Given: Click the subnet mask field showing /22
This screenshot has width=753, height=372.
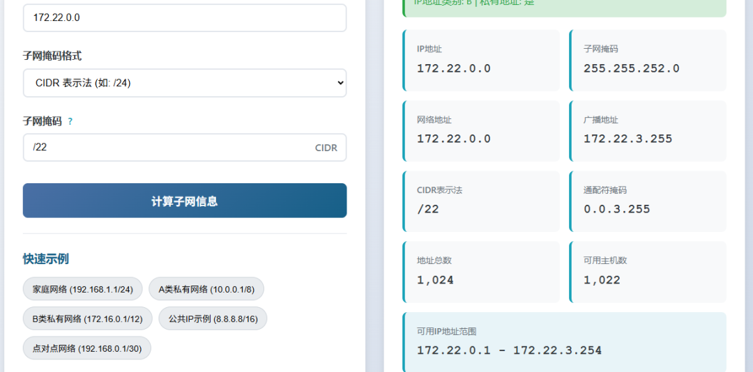Looking at the screenshot, I should click(x=184, y=148).
